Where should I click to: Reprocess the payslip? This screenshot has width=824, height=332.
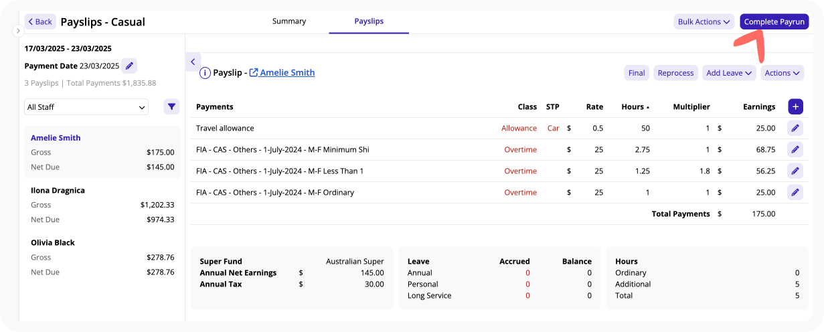point(675,73)
